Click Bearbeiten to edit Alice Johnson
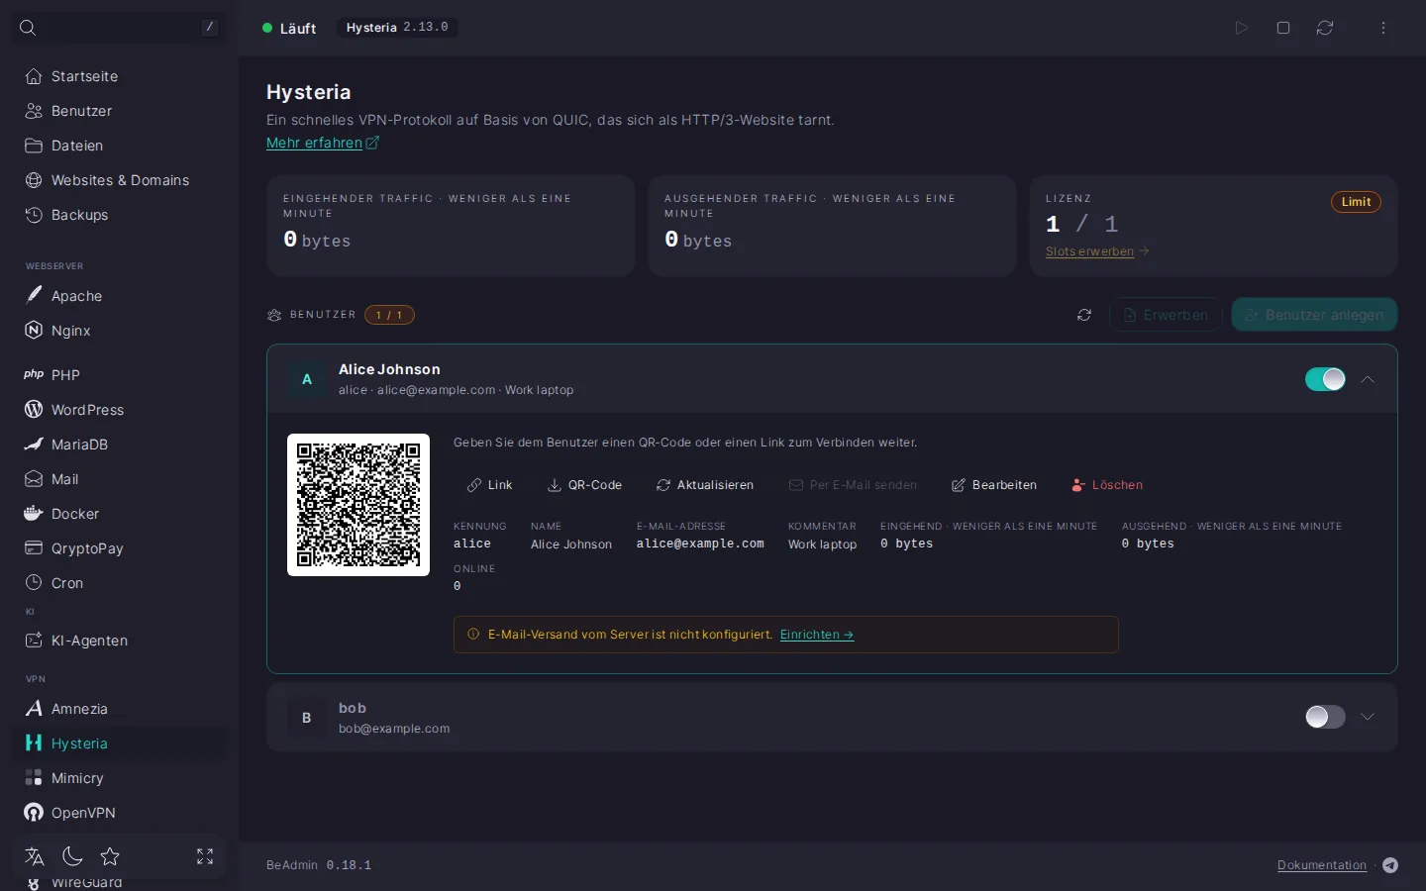Image resolution: width=1426 pixels, height=891 pixels. (993, 485)
